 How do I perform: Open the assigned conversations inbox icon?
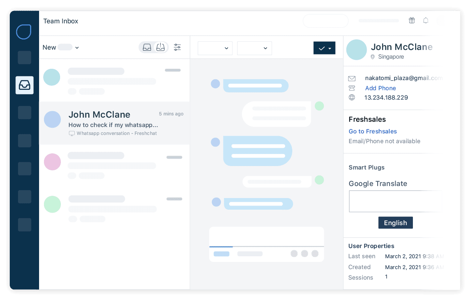click(x=147, y=47)
